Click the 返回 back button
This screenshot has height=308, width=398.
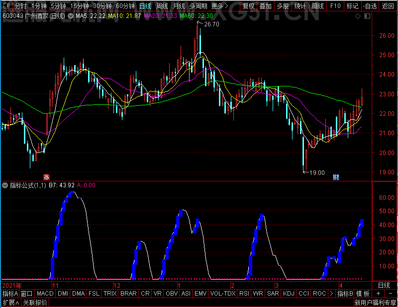388,5
